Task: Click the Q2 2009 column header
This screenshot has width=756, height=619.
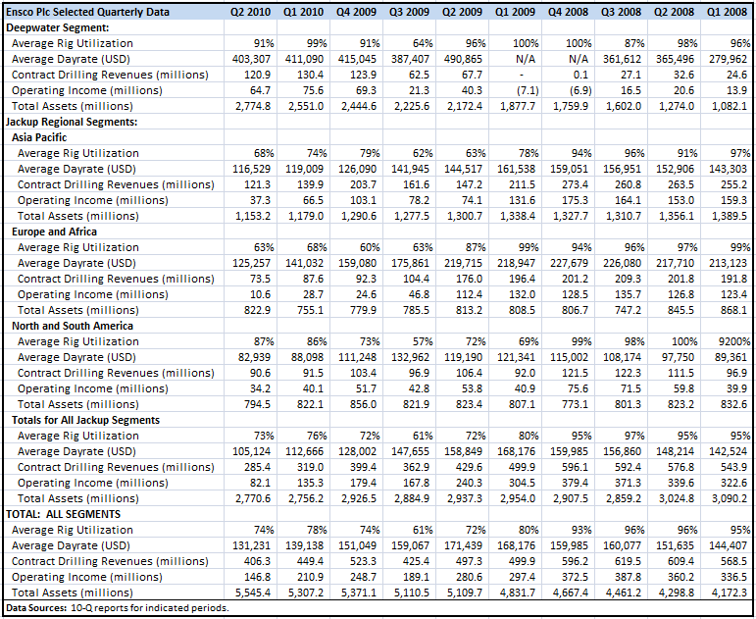Action: click(x=463, y=12)
